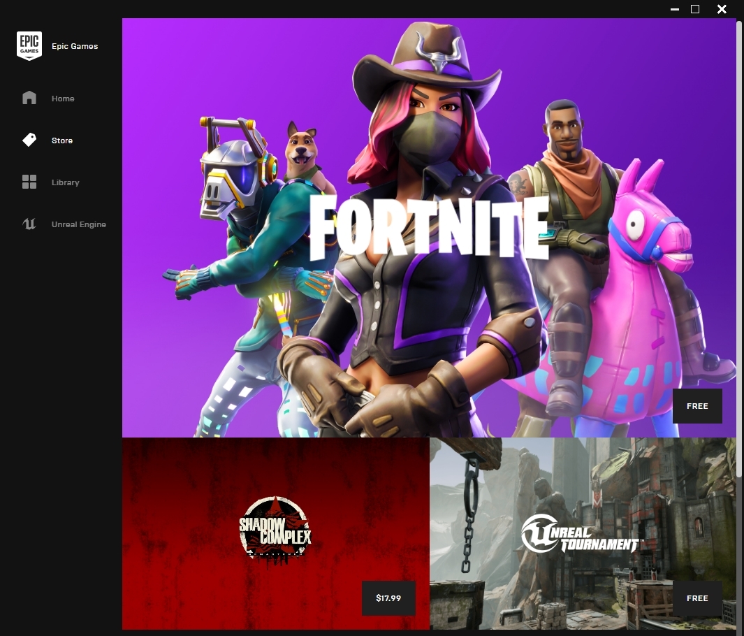Click the Home house icon
Image resolution: width=744 pixels, height=636 pixels.
pyautogui.click(x=29, y=98)
